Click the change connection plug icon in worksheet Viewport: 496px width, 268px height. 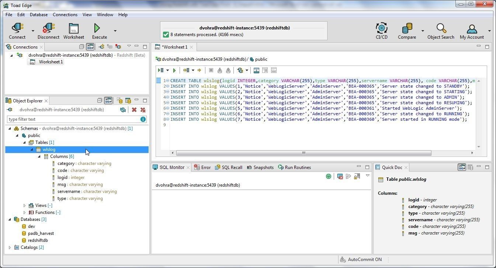click(240, 70)
